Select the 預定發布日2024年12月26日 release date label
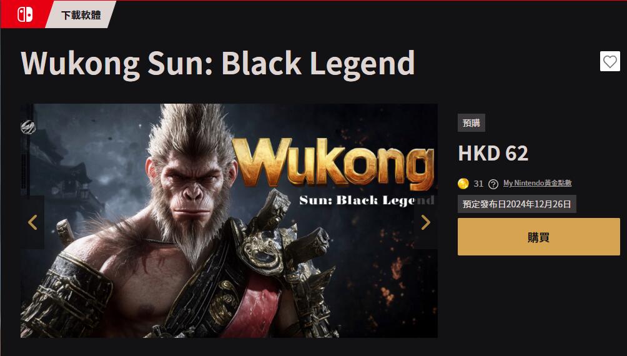Viewport: 627px width, 356px height. pos(516,204)
